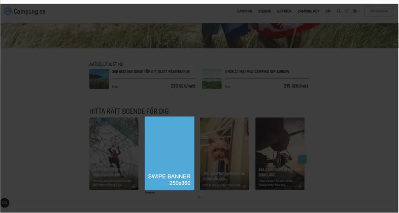
Task: Open the OM menu
Action: pos(328,11)
